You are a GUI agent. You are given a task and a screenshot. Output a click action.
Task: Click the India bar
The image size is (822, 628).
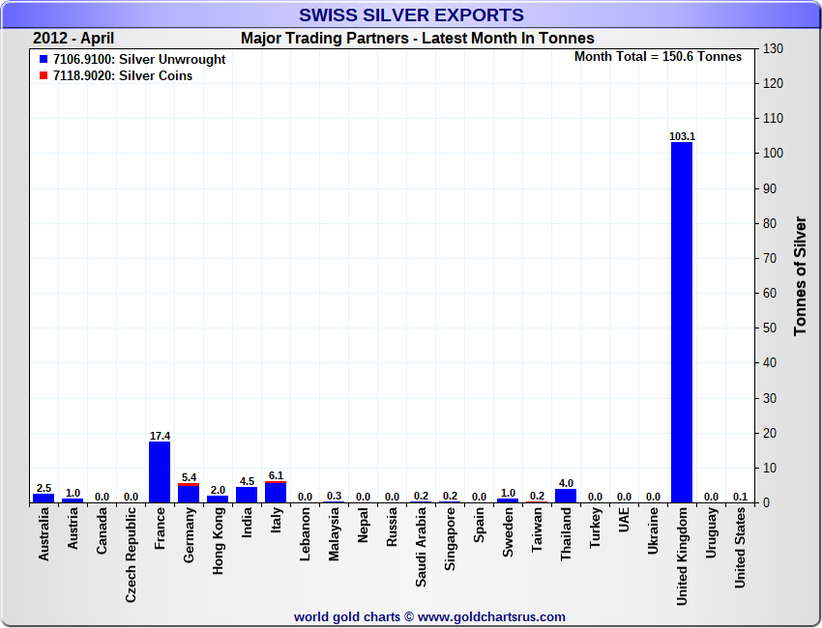tap(247, 495)
